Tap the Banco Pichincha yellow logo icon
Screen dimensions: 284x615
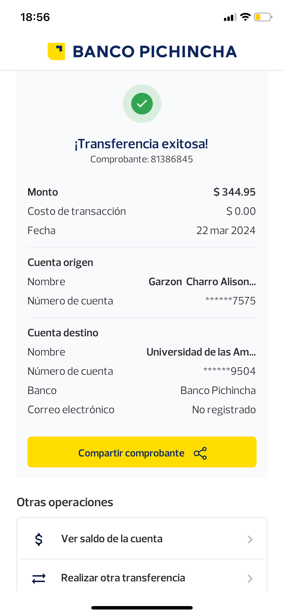tap(56, 51)
